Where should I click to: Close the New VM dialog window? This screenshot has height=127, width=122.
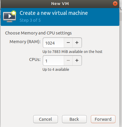coord(115,4)
